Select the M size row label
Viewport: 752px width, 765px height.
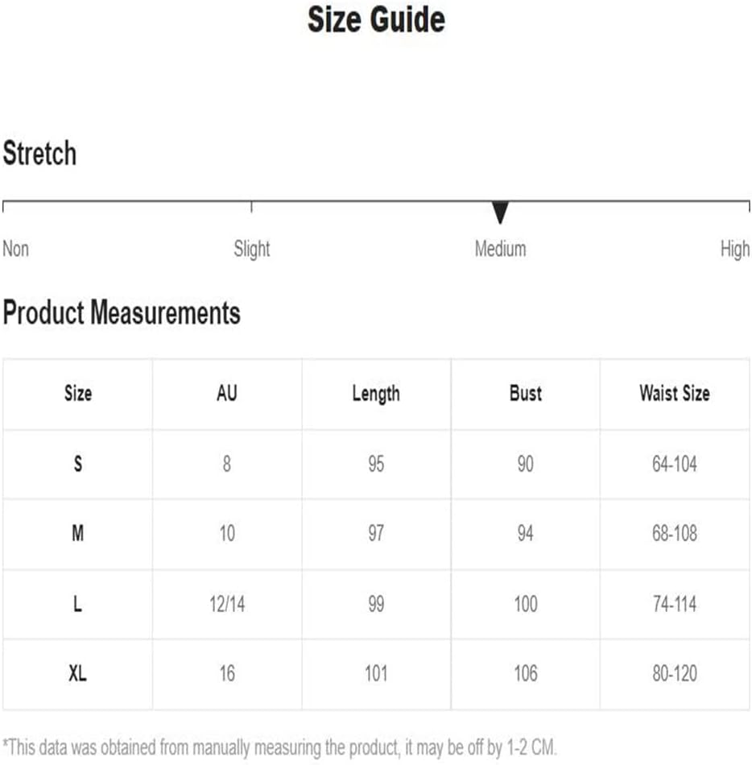(78, 533)
